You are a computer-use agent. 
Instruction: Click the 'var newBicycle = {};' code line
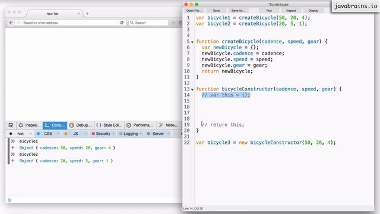(230, 48)
